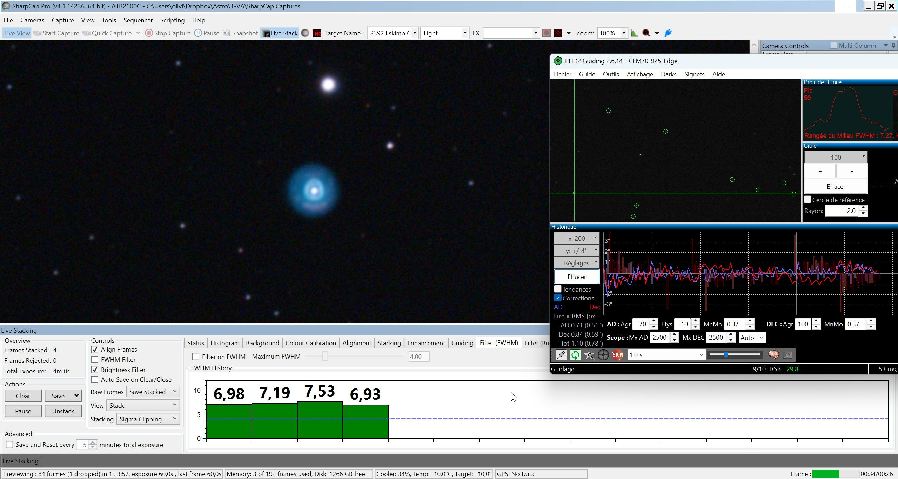
Task: Click the Unstack button
Action: (x=63, y=411)
